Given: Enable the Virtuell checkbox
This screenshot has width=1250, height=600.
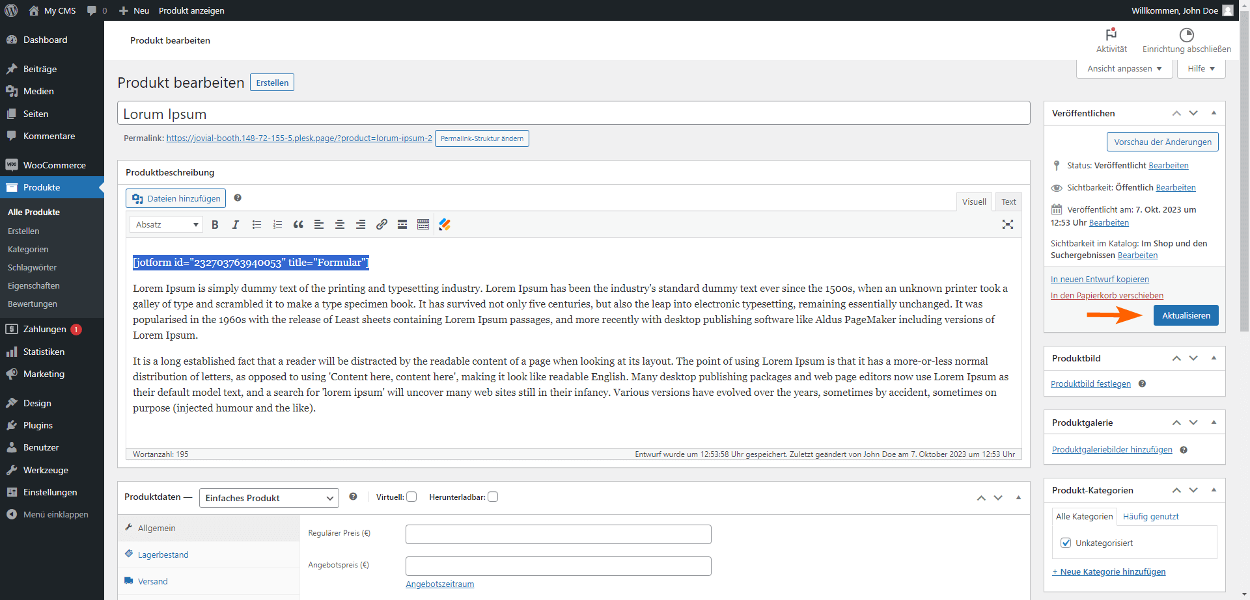Looking at the screenshot, I should point(411,497).
